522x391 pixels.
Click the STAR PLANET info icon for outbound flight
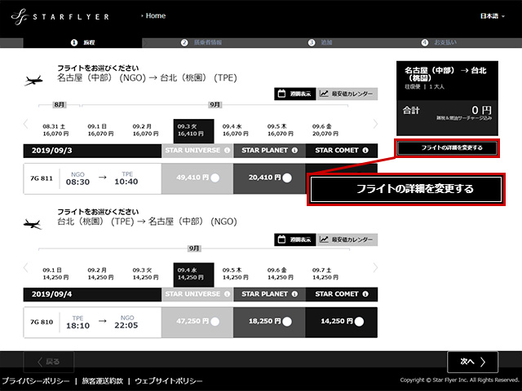tap(298, 150)
